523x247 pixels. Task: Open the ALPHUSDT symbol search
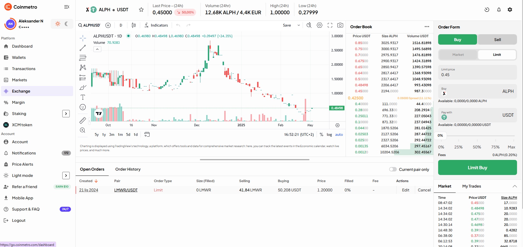[x=90, y=25]
